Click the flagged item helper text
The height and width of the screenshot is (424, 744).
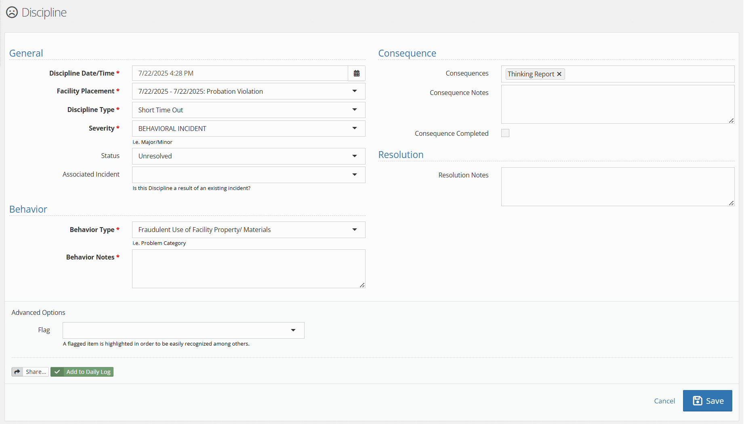pos(156,344)
